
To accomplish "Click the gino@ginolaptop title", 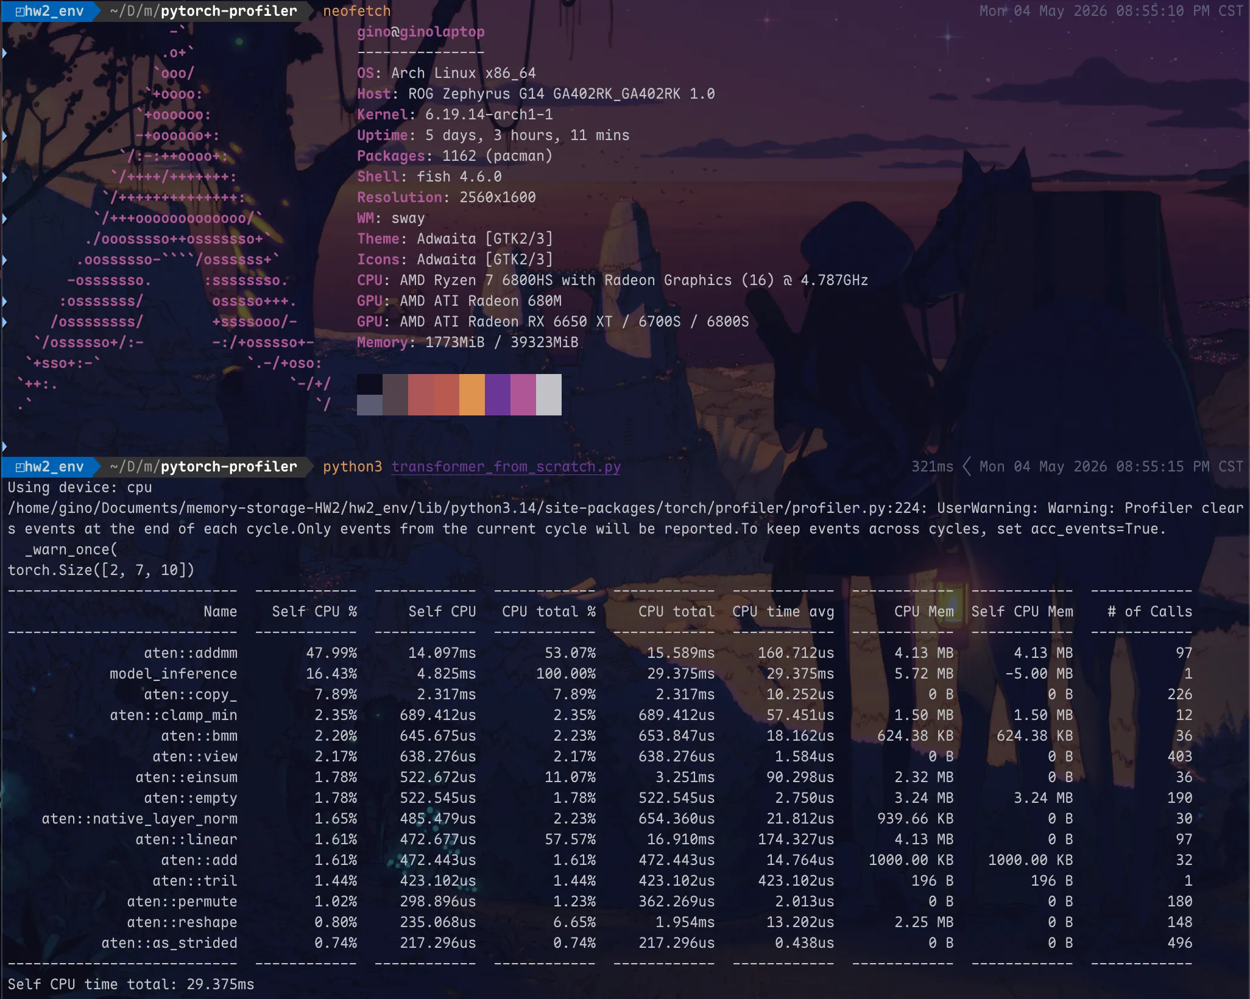I will pyautogui.click(x=421, y=32).
